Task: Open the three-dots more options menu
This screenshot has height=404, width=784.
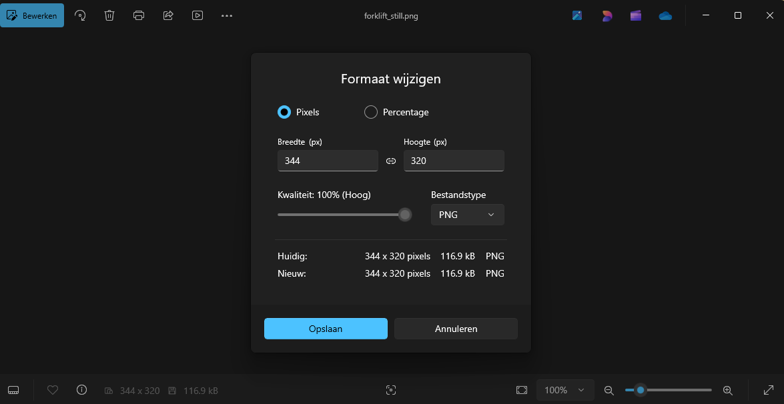Action: point(226,15)
